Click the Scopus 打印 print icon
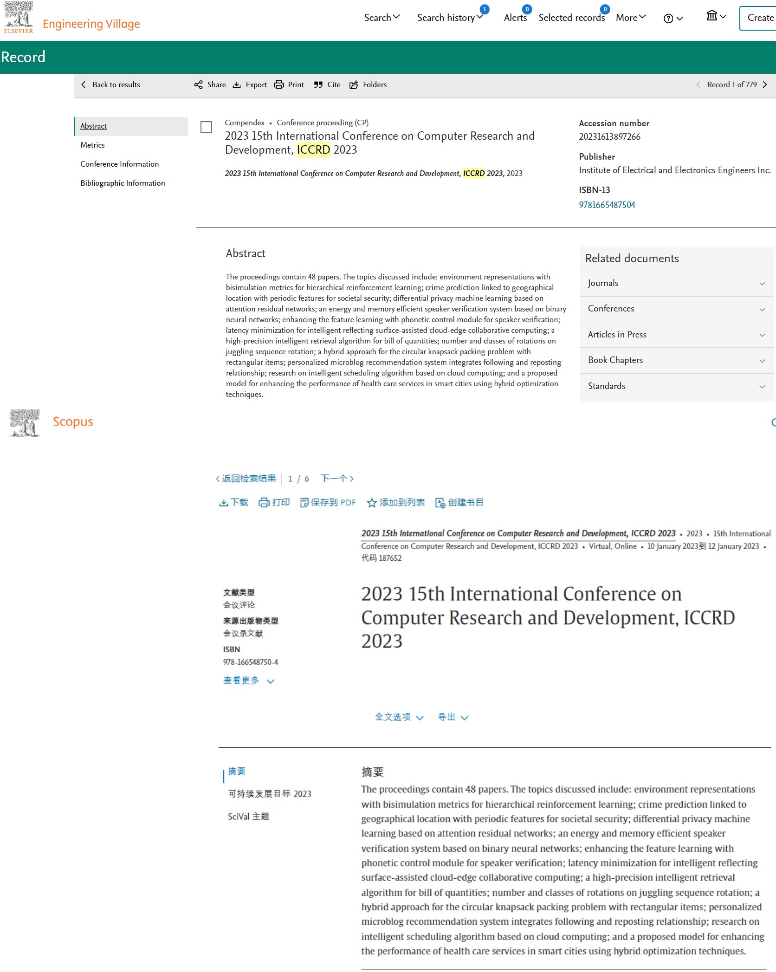This screenshot has height=972, width=776. [x=264, y=503]
